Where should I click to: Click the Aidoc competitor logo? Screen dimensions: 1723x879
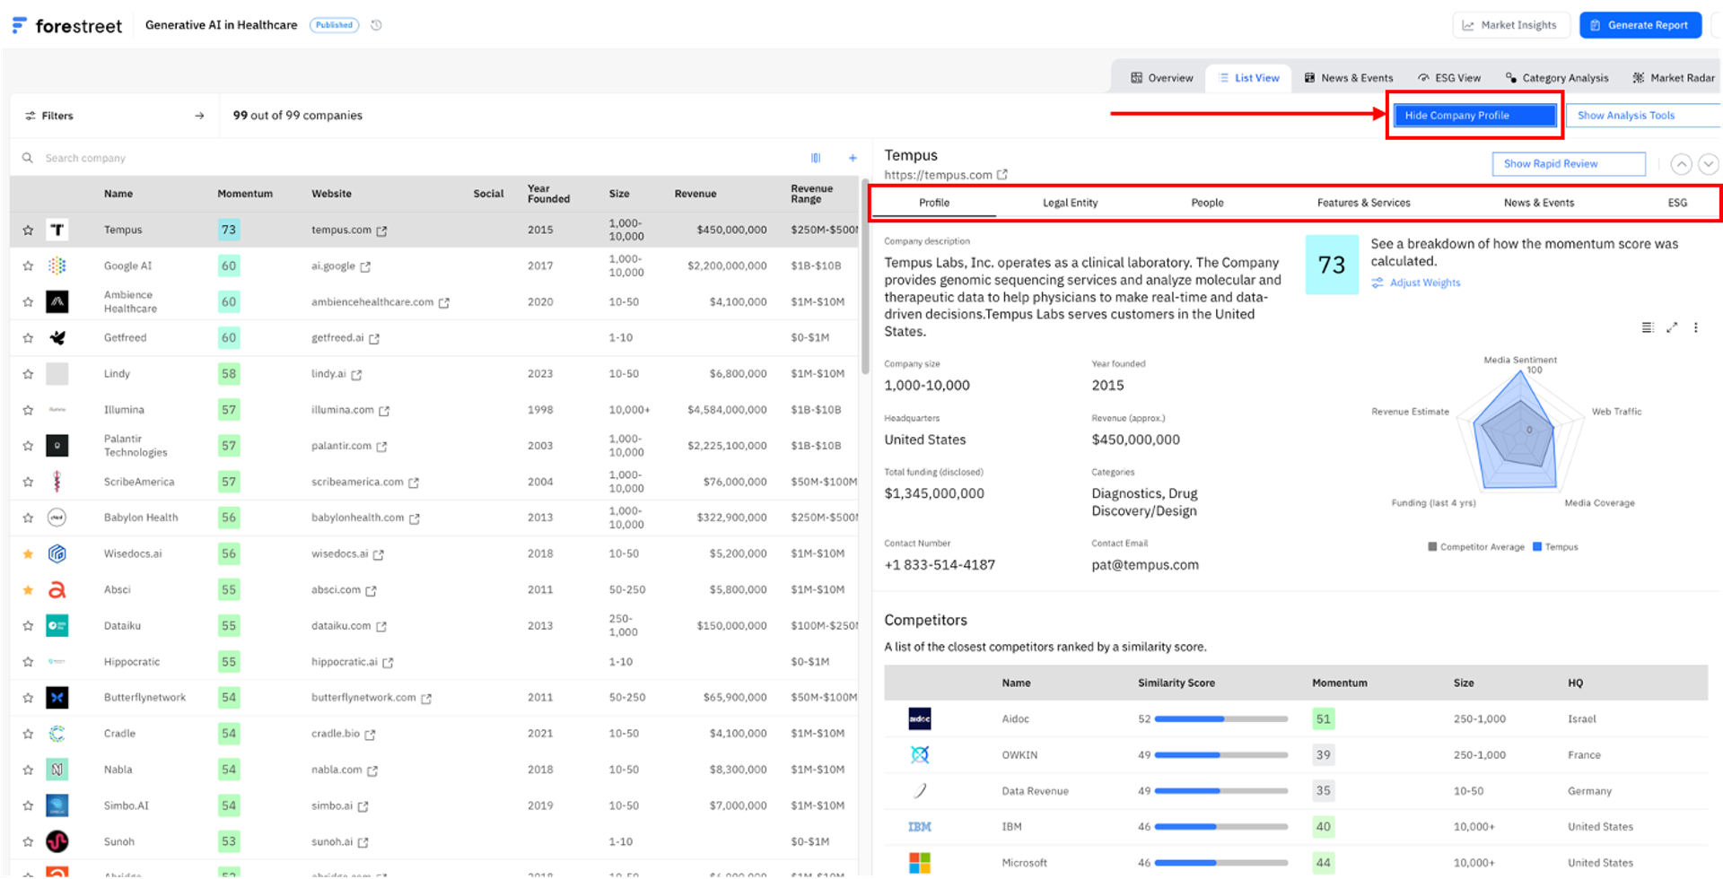tap(920, 718)
